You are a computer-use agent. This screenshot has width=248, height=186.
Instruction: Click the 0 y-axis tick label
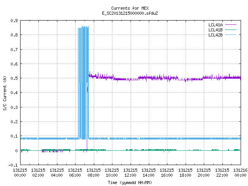tap(16, 151)
